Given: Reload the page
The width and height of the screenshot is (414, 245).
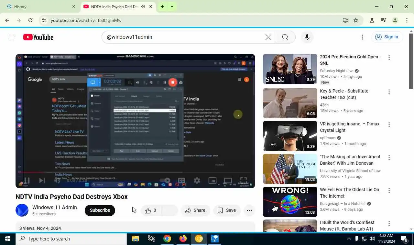Looking at the screenshot, I should tap(30, 20).
